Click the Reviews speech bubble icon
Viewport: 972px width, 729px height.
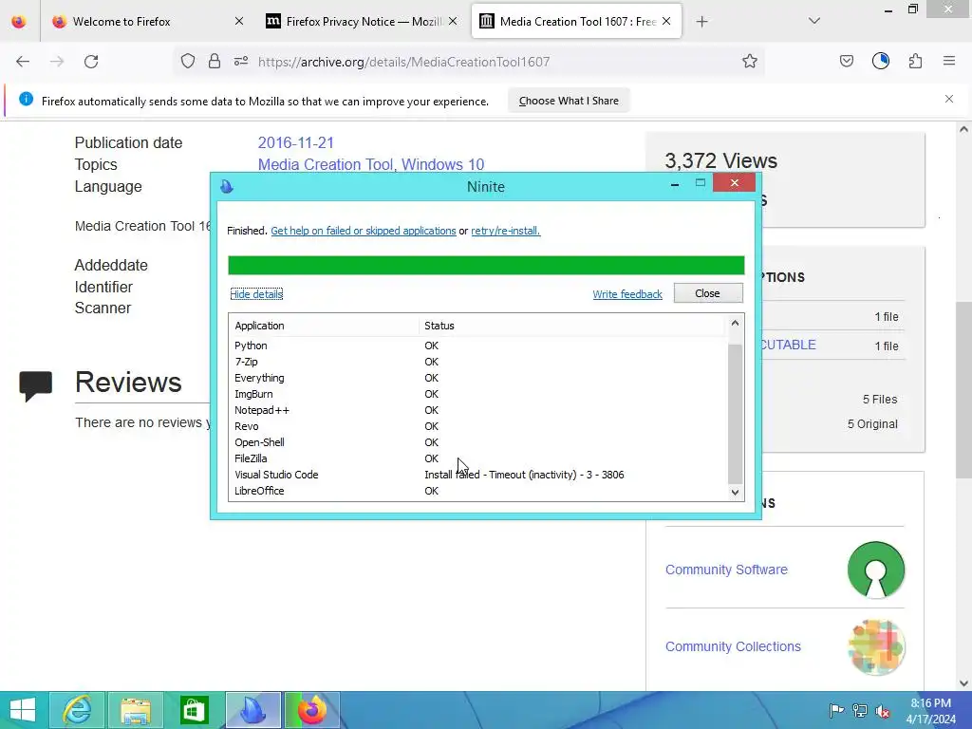click(35, 386)
